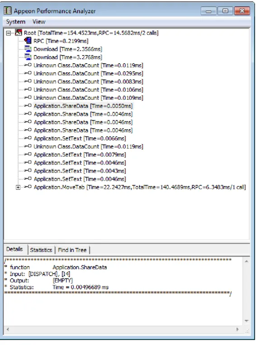The image size is (256, 345).
Task: Select SetText Time=0.0043ms row
Action: (80, 171)
